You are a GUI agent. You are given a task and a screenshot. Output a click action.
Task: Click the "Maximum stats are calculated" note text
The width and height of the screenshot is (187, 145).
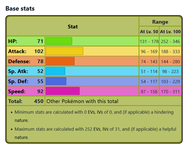[x=95, y=133]
